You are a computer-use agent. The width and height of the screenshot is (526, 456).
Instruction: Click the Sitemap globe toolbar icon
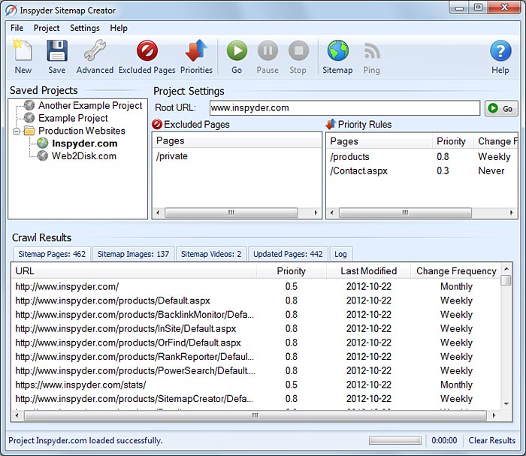click(337, 50)
